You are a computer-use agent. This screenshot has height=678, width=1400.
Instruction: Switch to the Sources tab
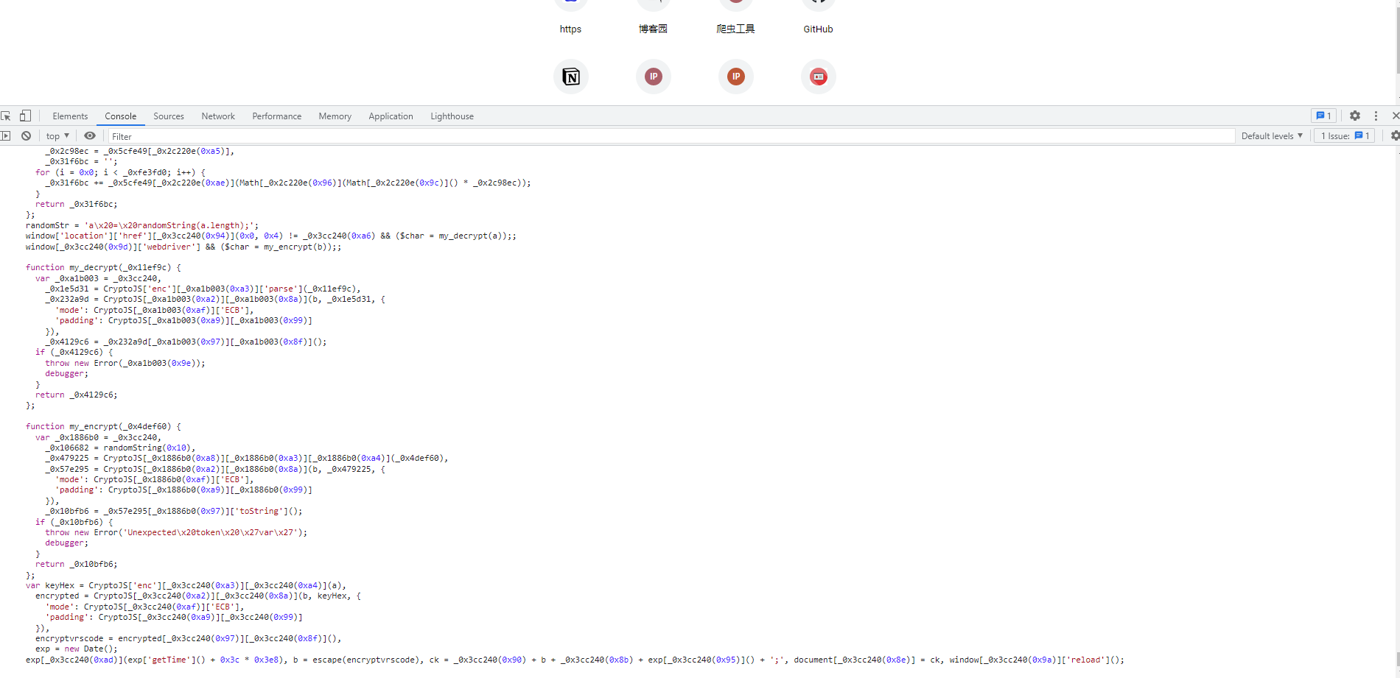pyautogui.click(x=169, y=116)
